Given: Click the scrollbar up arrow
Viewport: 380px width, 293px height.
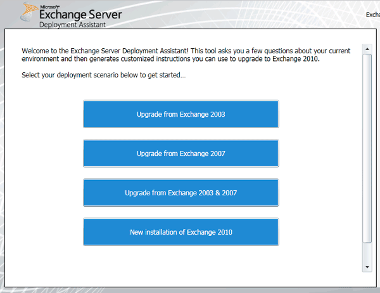Looking at the screenshot, I should pos(367,49).
